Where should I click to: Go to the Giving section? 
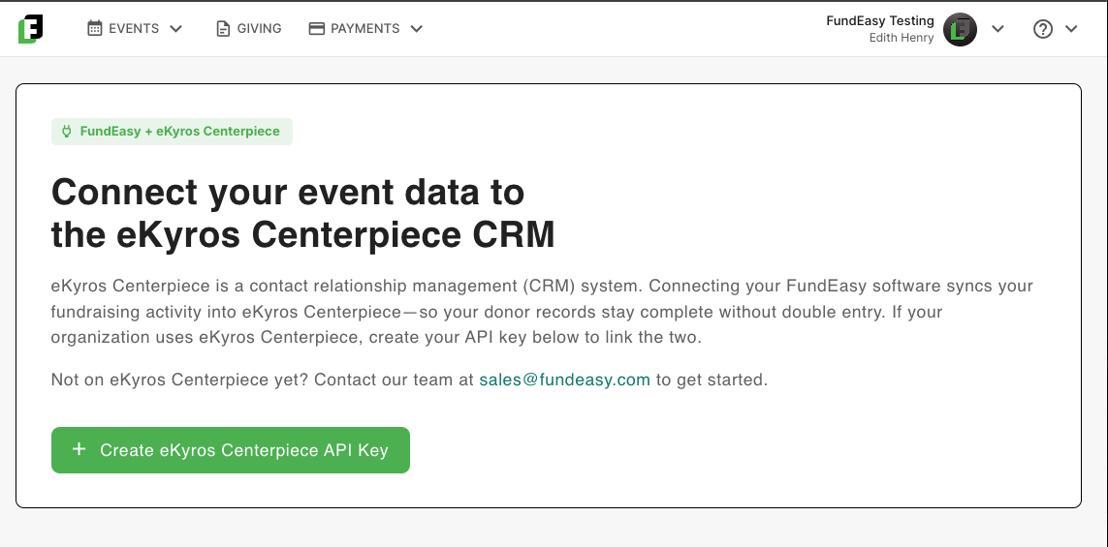click(259, 28)
